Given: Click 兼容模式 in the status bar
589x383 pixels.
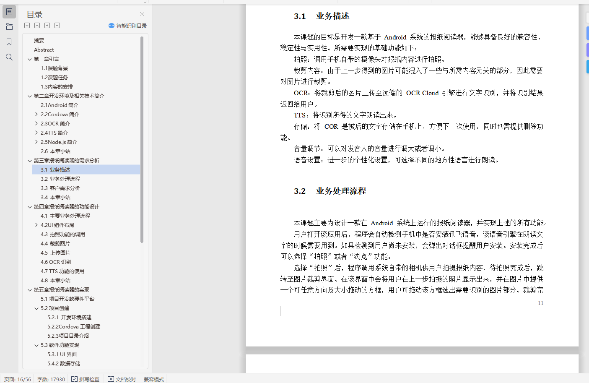Looking at the screenshot, I should pos(154,379).
